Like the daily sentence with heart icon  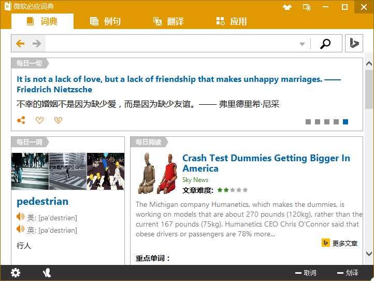point(39,120)
